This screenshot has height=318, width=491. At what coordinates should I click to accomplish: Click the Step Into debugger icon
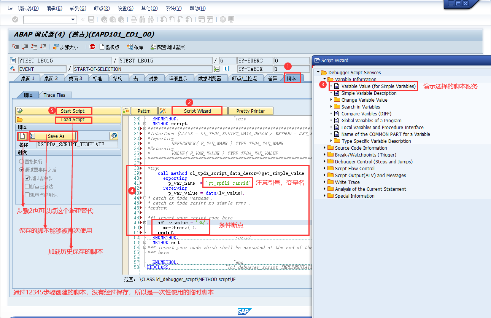16,47
